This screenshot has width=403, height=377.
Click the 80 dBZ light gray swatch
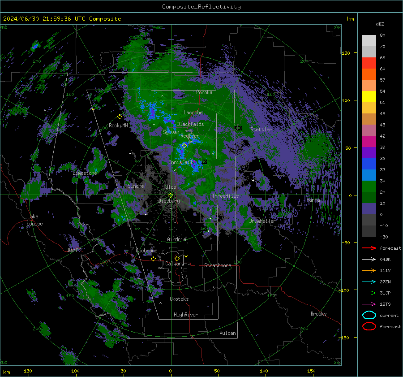tap(369, 40)
